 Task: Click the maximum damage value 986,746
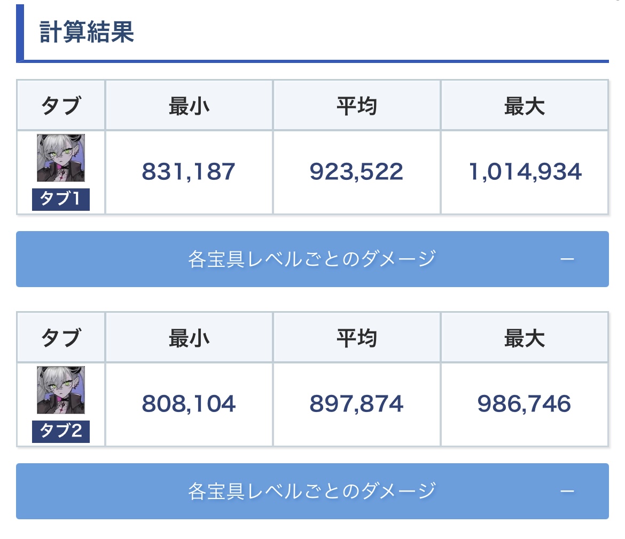(x=525, y=404)
